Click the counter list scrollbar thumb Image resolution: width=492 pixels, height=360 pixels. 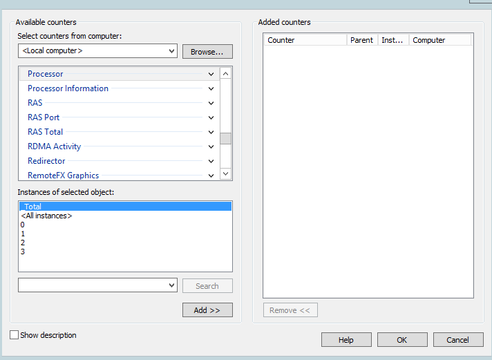(225, 138)
